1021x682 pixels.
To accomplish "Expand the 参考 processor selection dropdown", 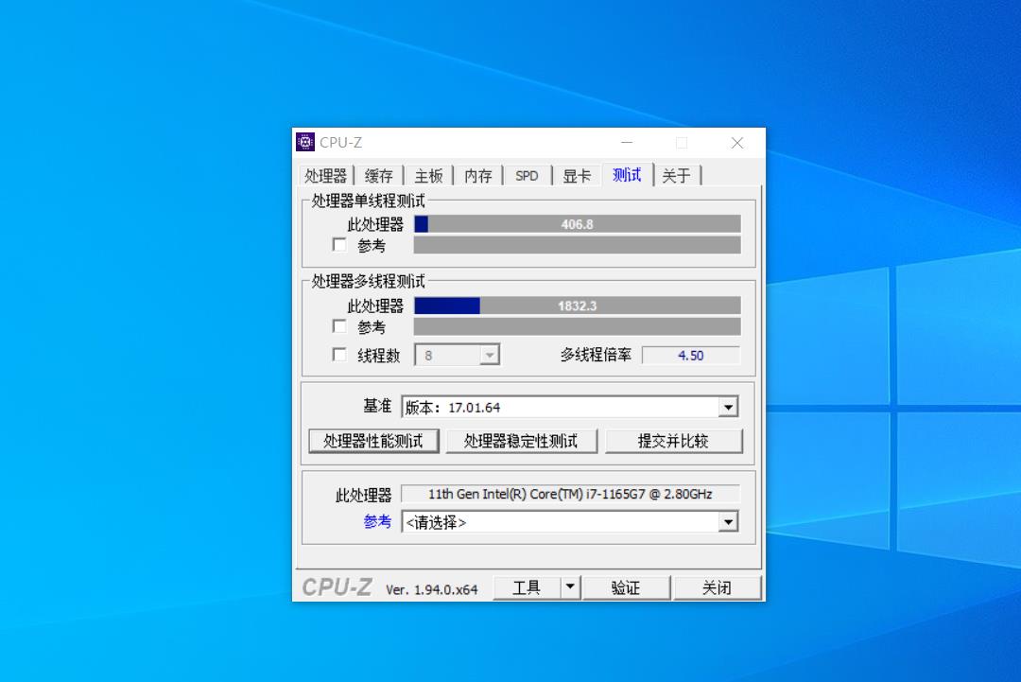I will point(728,521).
